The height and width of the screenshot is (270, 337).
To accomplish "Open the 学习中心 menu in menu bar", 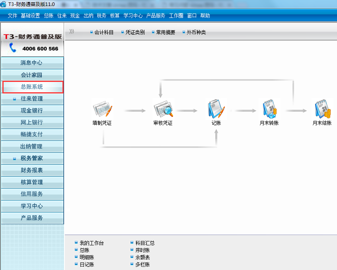I will point(133,16).
